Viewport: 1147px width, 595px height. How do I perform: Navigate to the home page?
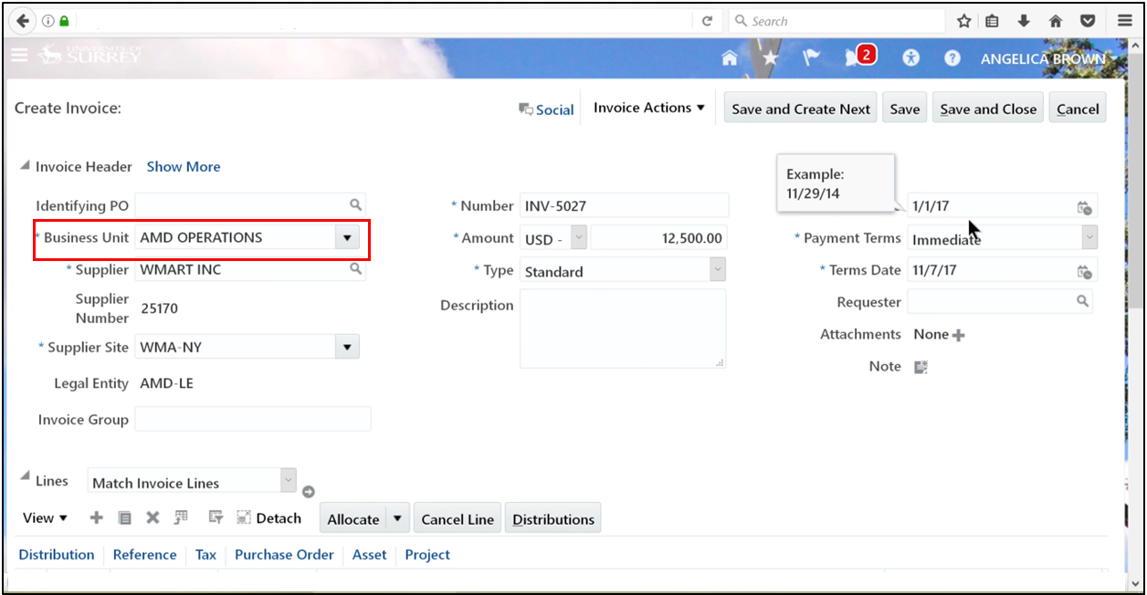click(x=729, y=57)
